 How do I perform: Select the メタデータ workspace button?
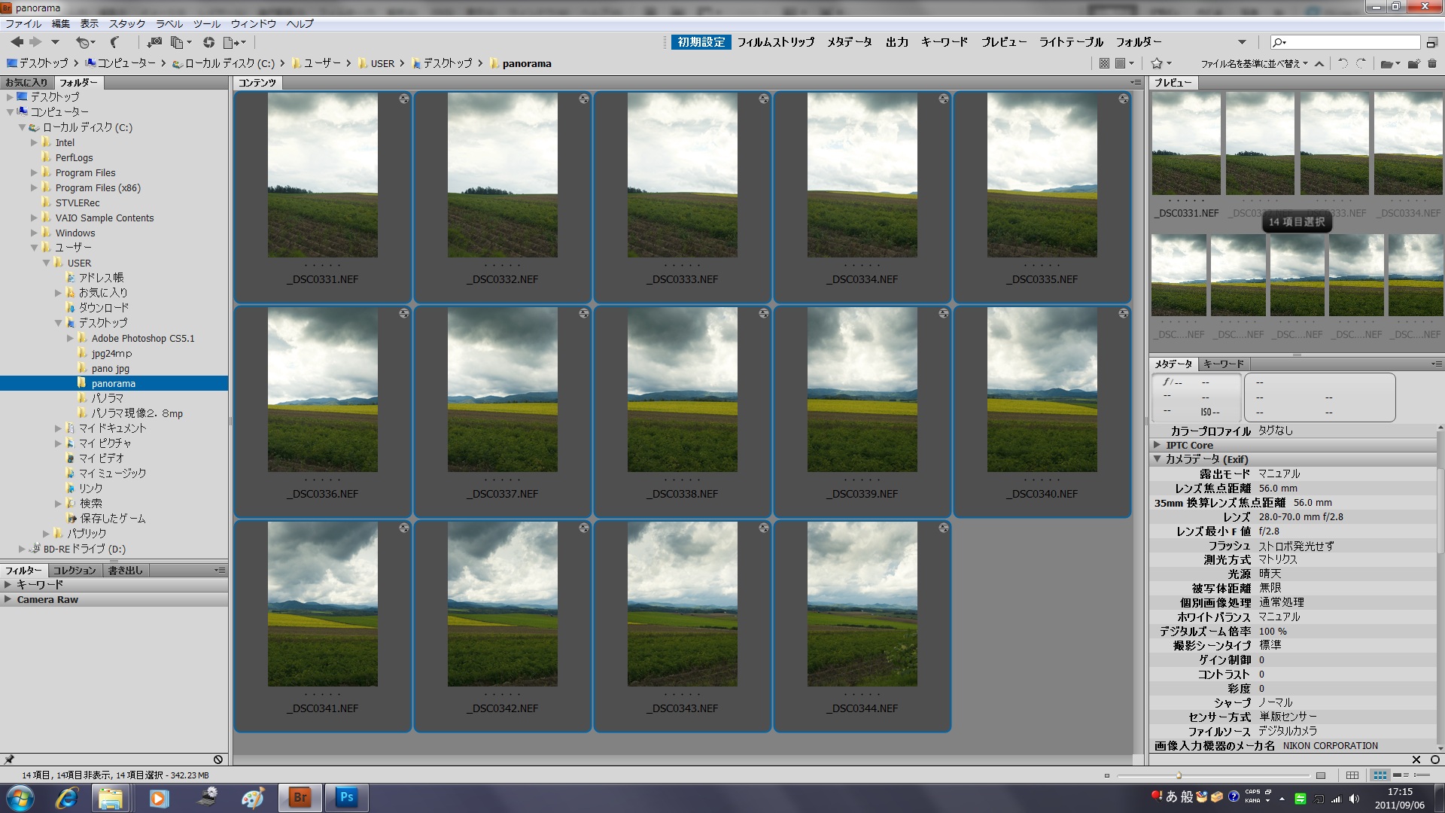point(849,42)
